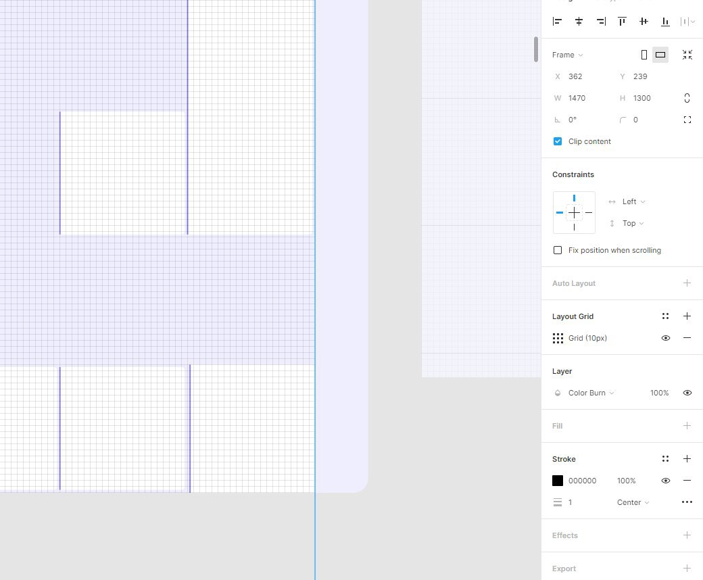Edit layer opacity 100%
This screenshot has width=703, height=580.
click(x=659, y=393)
